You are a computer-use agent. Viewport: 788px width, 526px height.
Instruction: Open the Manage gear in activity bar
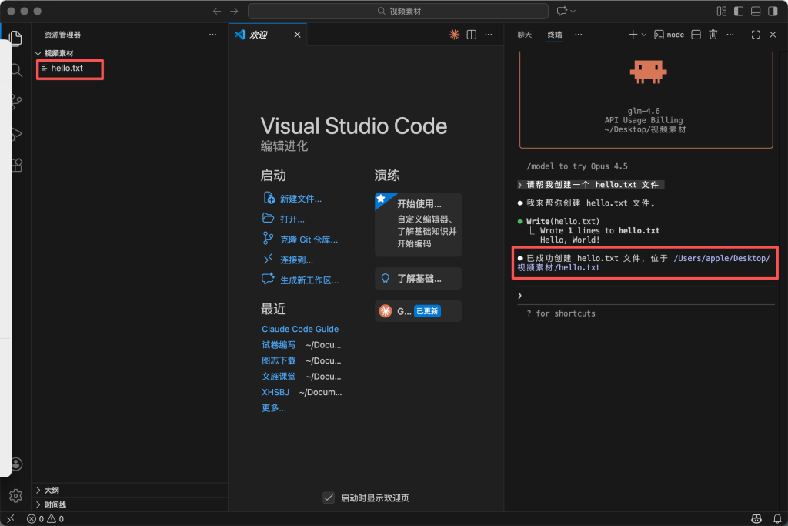click(15, 495)
